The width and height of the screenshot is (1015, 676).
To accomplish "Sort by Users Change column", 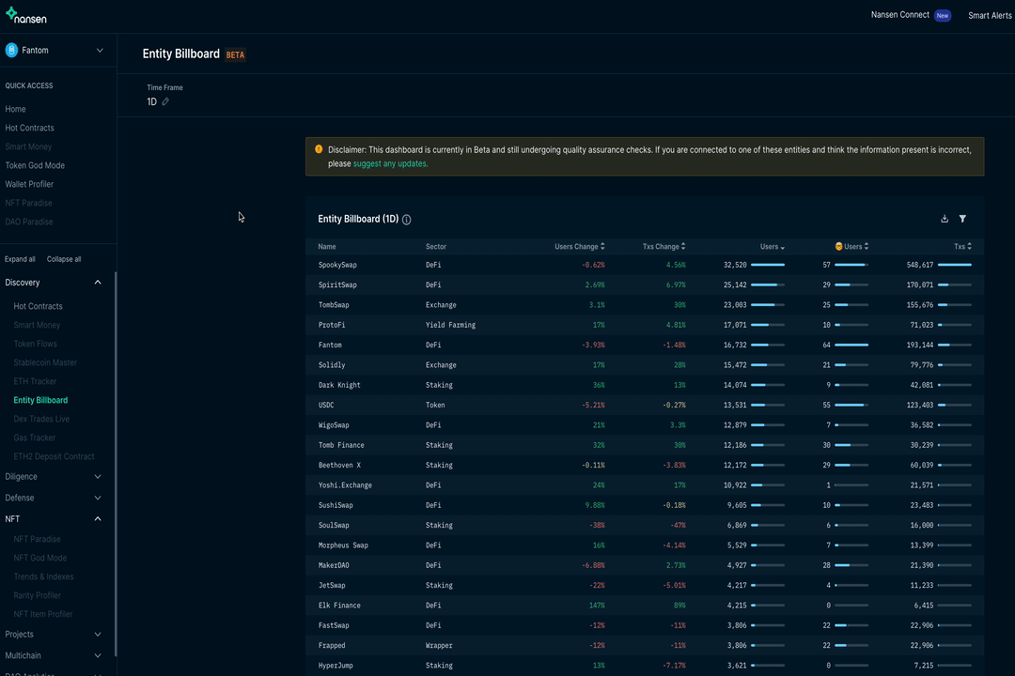I will [x=579, y=247].
